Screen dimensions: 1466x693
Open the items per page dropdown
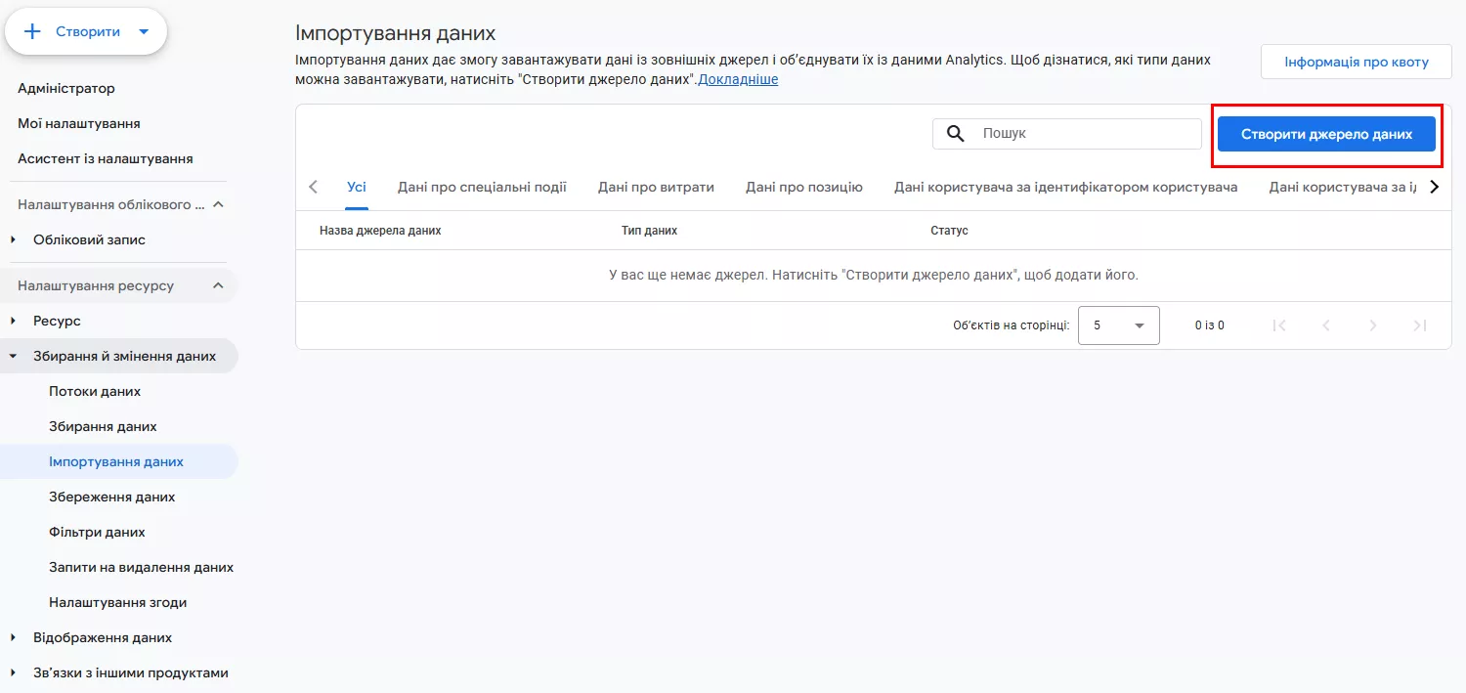point(1118,325)
